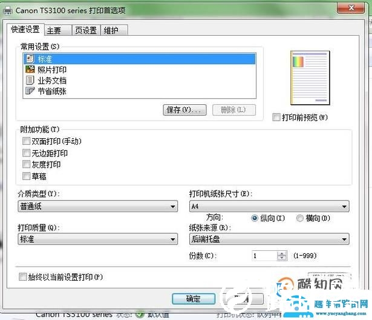The width and height of the screenshot is (372, 320).
Task: Open the 页设置 tab
Action: pyautogui.click(x=86, y=30)
